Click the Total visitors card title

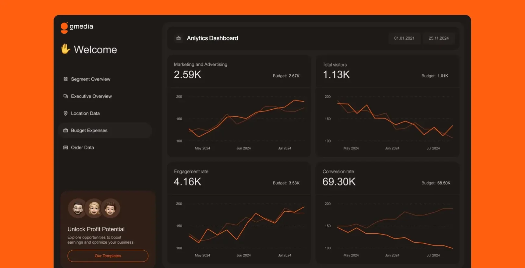coord(335,65)
